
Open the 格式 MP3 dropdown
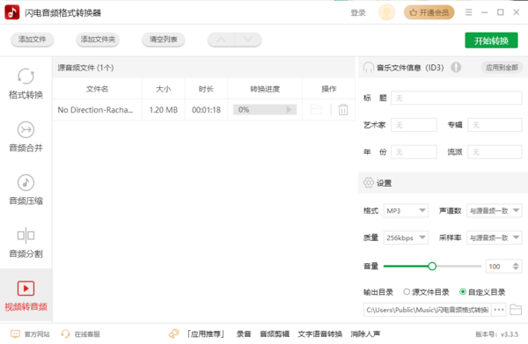406,210
